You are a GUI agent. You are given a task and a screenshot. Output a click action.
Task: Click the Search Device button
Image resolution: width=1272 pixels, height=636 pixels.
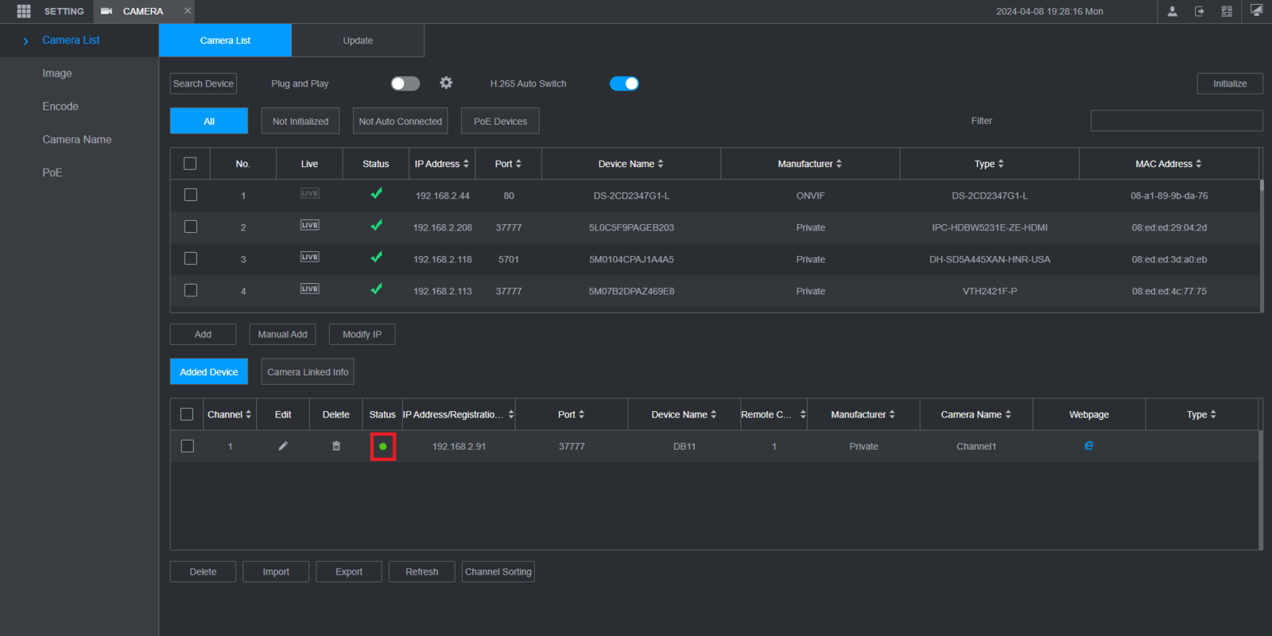pyautogui.click(x=204, y=83)
